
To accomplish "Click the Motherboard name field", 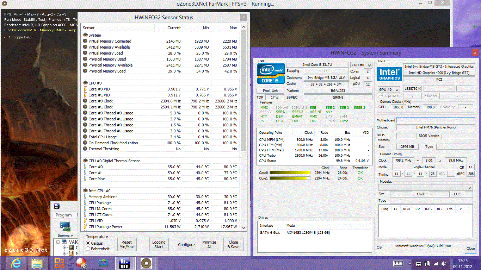I will [436, 120].
